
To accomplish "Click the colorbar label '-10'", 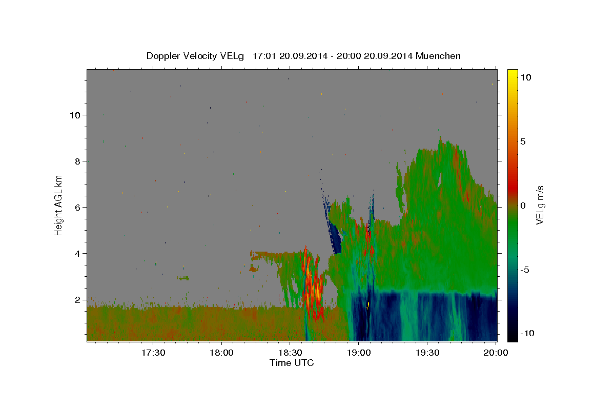I will point(527,334).
